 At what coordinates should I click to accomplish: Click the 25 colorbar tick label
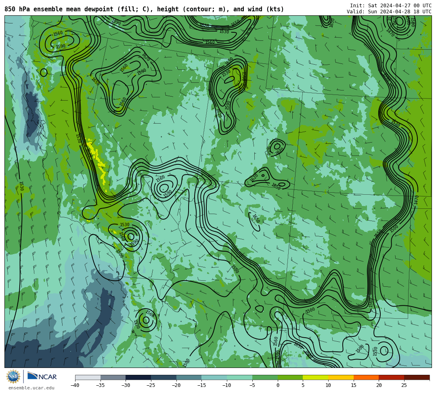click(404, 385)
